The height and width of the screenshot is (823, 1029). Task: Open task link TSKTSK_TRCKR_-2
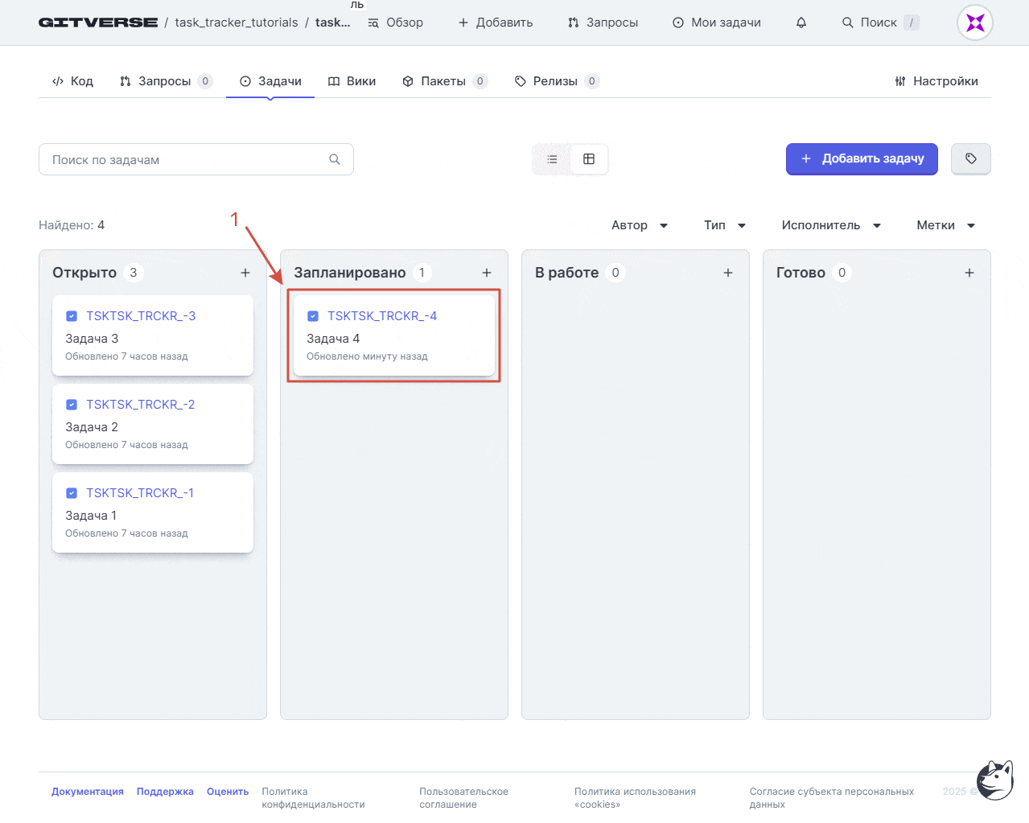pos(141,405)
